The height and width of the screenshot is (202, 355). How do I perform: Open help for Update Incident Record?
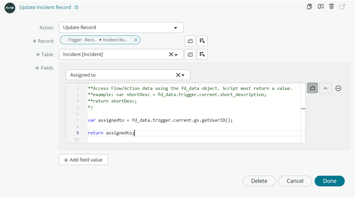click(77, 7)
